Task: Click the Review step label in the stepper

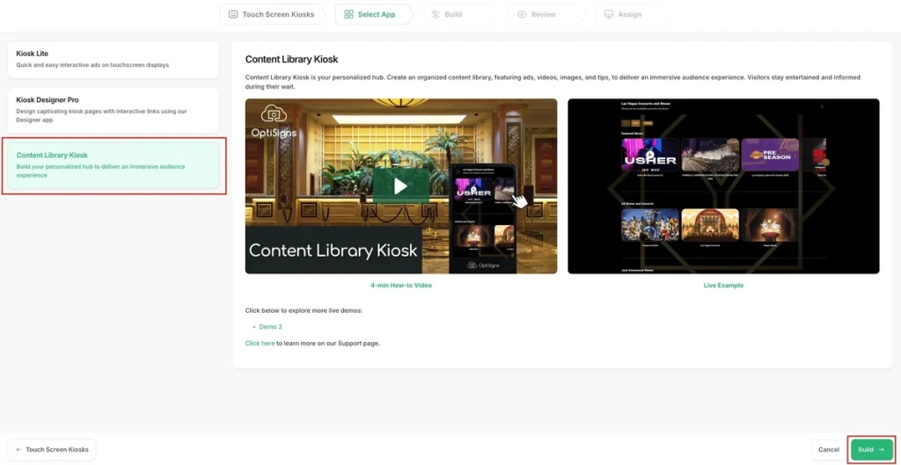Action: coord(543,14)
